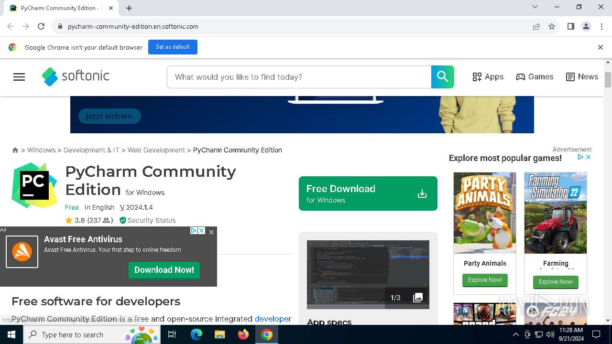612x344 pixels.
Task: Click the Security Status badge
Action: coord(147,220)
